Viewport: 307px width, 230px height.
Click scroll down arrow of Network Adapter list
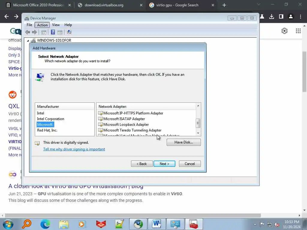[198, 133]
